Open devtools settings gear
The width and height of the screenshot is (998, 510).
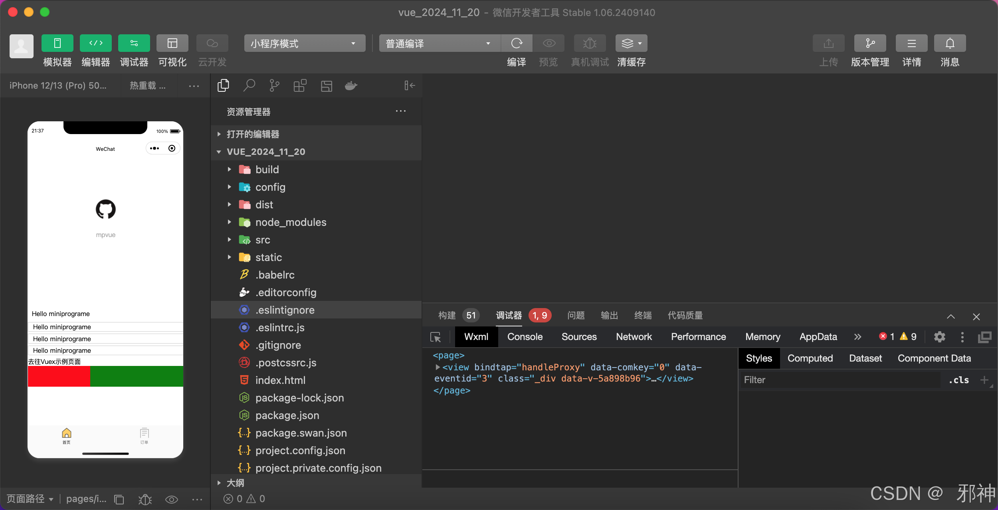(939, 337)
